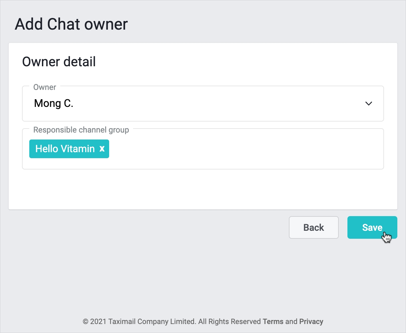Click the All Rights Reserved footer text
Image resolution: width=406 pixels, height=333 pixels.
[x=229, y=322]
